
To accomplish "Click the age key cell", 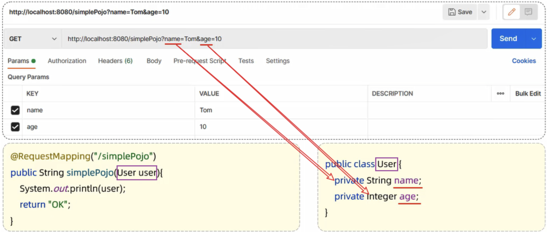I will pos(108,127).
